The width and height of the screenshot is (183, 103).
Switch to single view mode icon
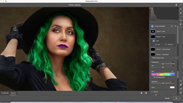point(142,93)
